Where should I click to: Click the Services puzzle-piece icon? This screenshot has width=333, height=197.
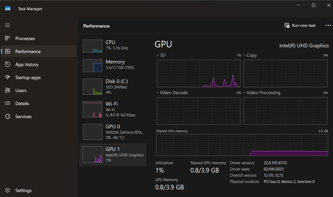pos(8,117)
